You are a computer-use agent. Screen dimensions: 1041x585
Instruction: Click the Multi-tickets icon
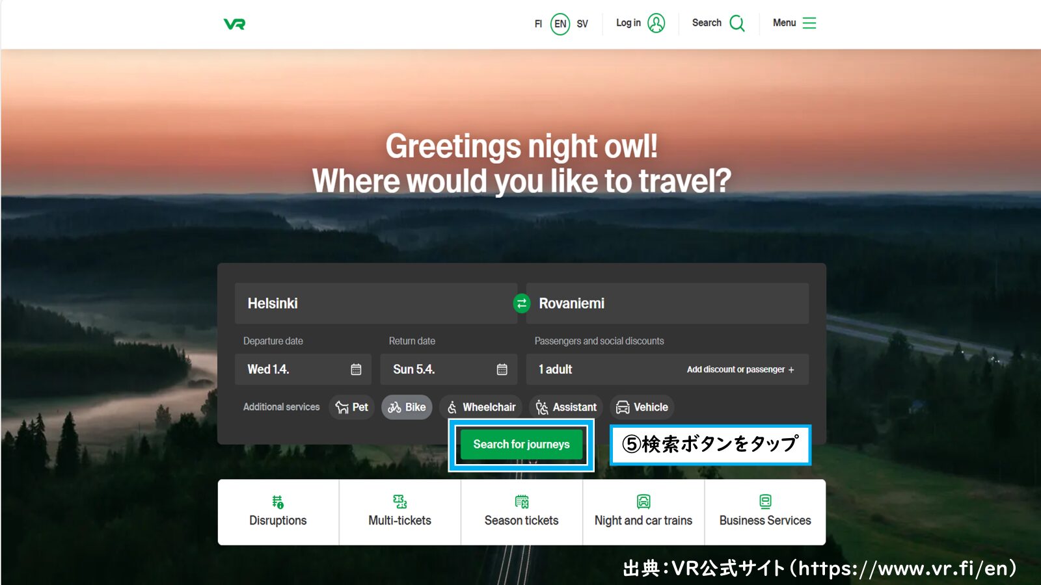[x=399, y=502]
